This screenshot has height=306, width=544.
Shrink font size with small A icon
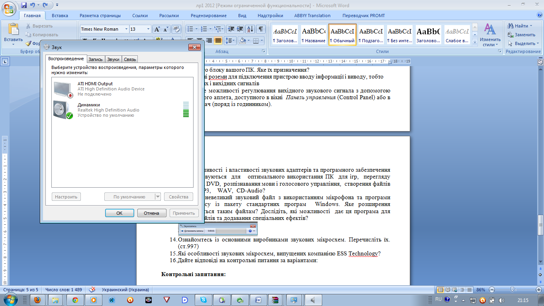point(165,29)
